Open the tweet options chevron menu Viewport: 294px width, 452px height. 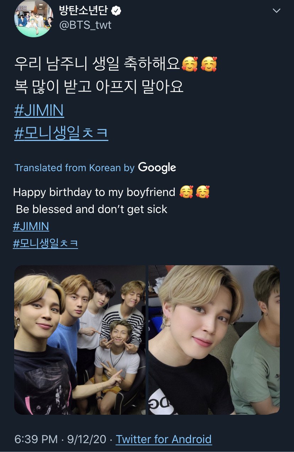tap(276, 11)
